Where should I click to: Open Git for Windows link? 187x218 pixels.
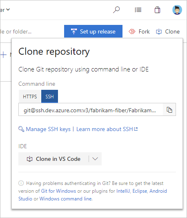[x=58, y=191]
